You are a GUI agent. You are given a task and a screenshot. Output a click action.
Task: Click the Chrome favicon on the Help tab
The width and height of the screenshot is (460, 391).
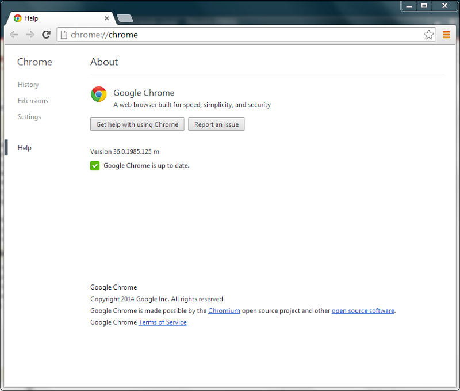tap(18, 18)
